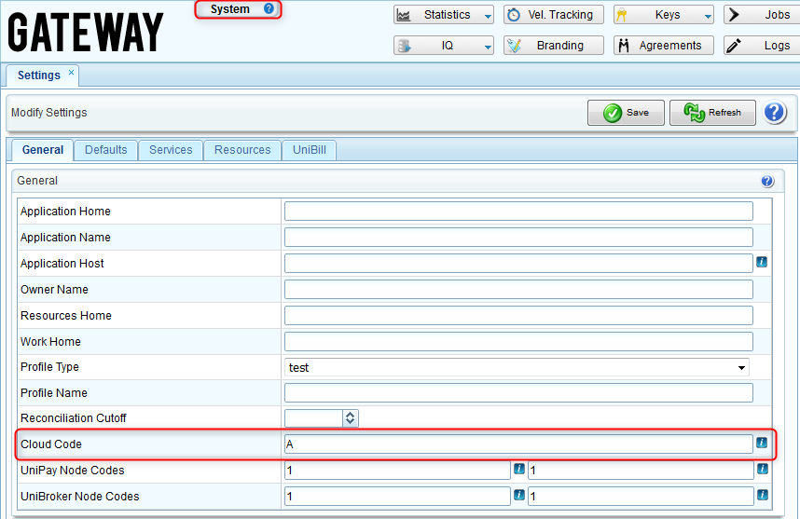Click the green arrows Refresh icon
The width and height of the screenshot is (800, 519).
[695, 113]
